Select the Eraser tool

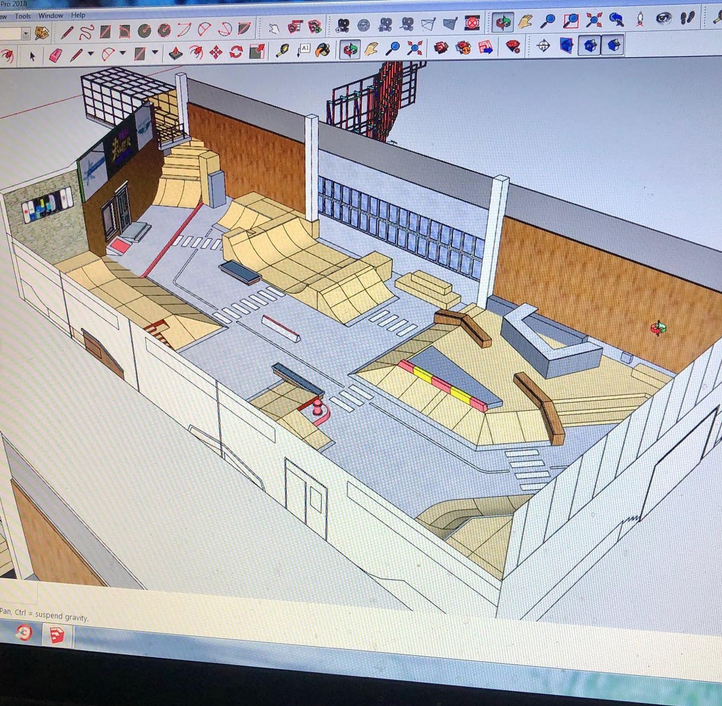[55, 55]
